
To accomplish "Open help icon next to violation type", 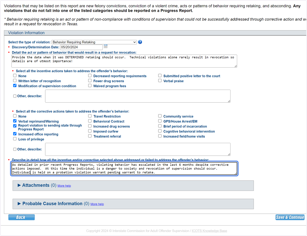I will click(x=140, y=42).
